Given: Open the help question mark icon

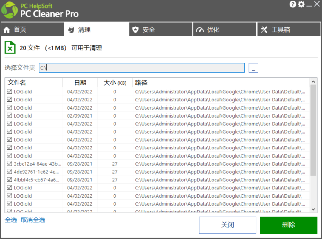Looking at the screenshot, I should pyautogui.click(x=293, y=4).
